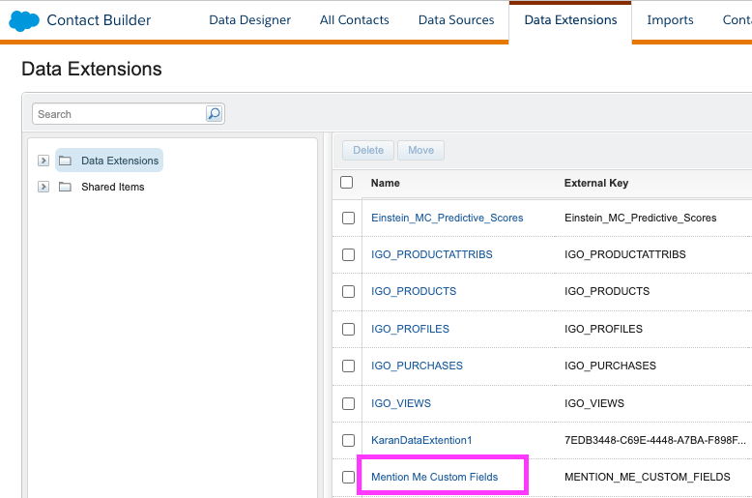Open the All Contacts tab
This screenshot has width=752, height=498.
[x=355, y=20]
